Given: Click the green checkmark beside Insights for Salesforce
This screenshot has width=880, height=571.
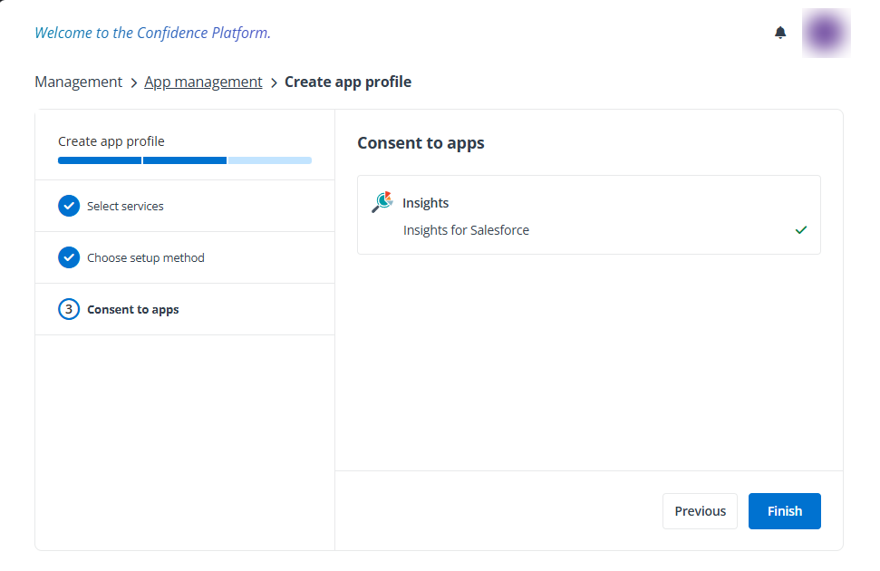Looking at the screenshot, I should 801,230.
